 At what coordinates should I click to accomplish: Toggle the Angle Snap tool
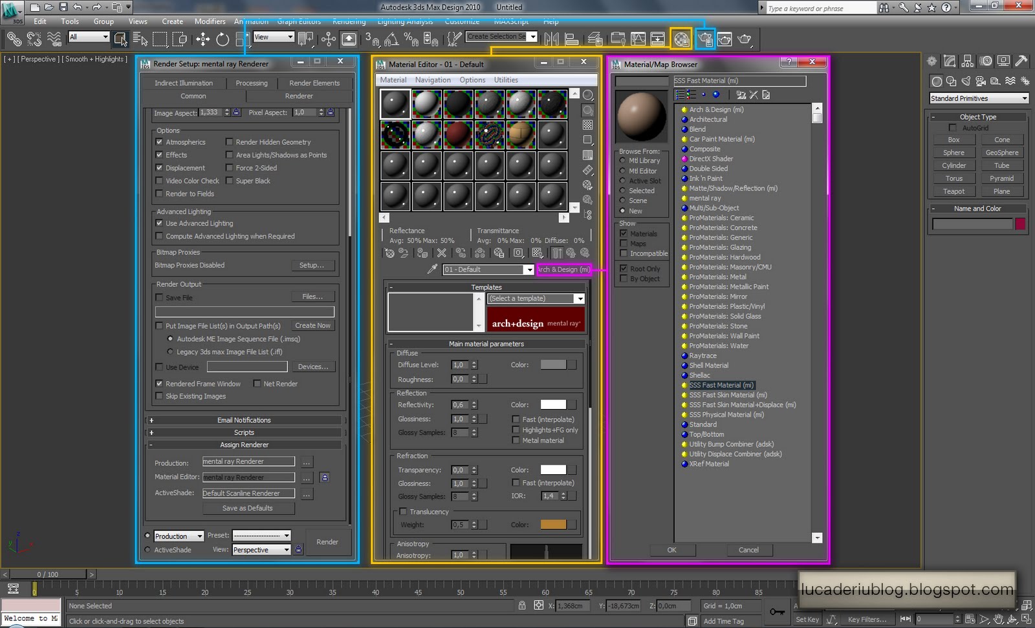391,39
